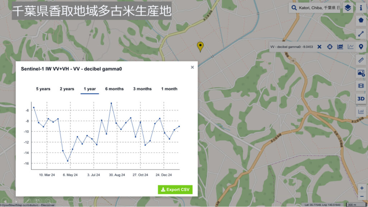
Task: Open the histogram chart tool
Action: pyautogui.click(x=361, y=112)
